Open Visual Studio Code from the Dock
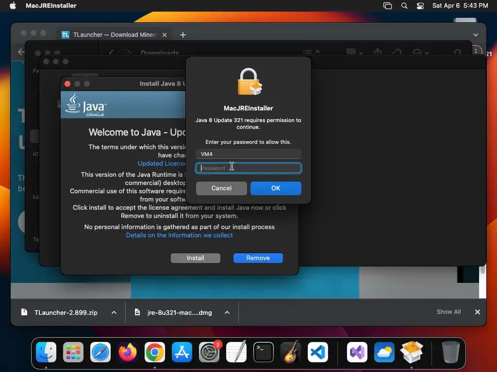Image resolution: width=497 pixels, height=372 pixels. point(318,352)
